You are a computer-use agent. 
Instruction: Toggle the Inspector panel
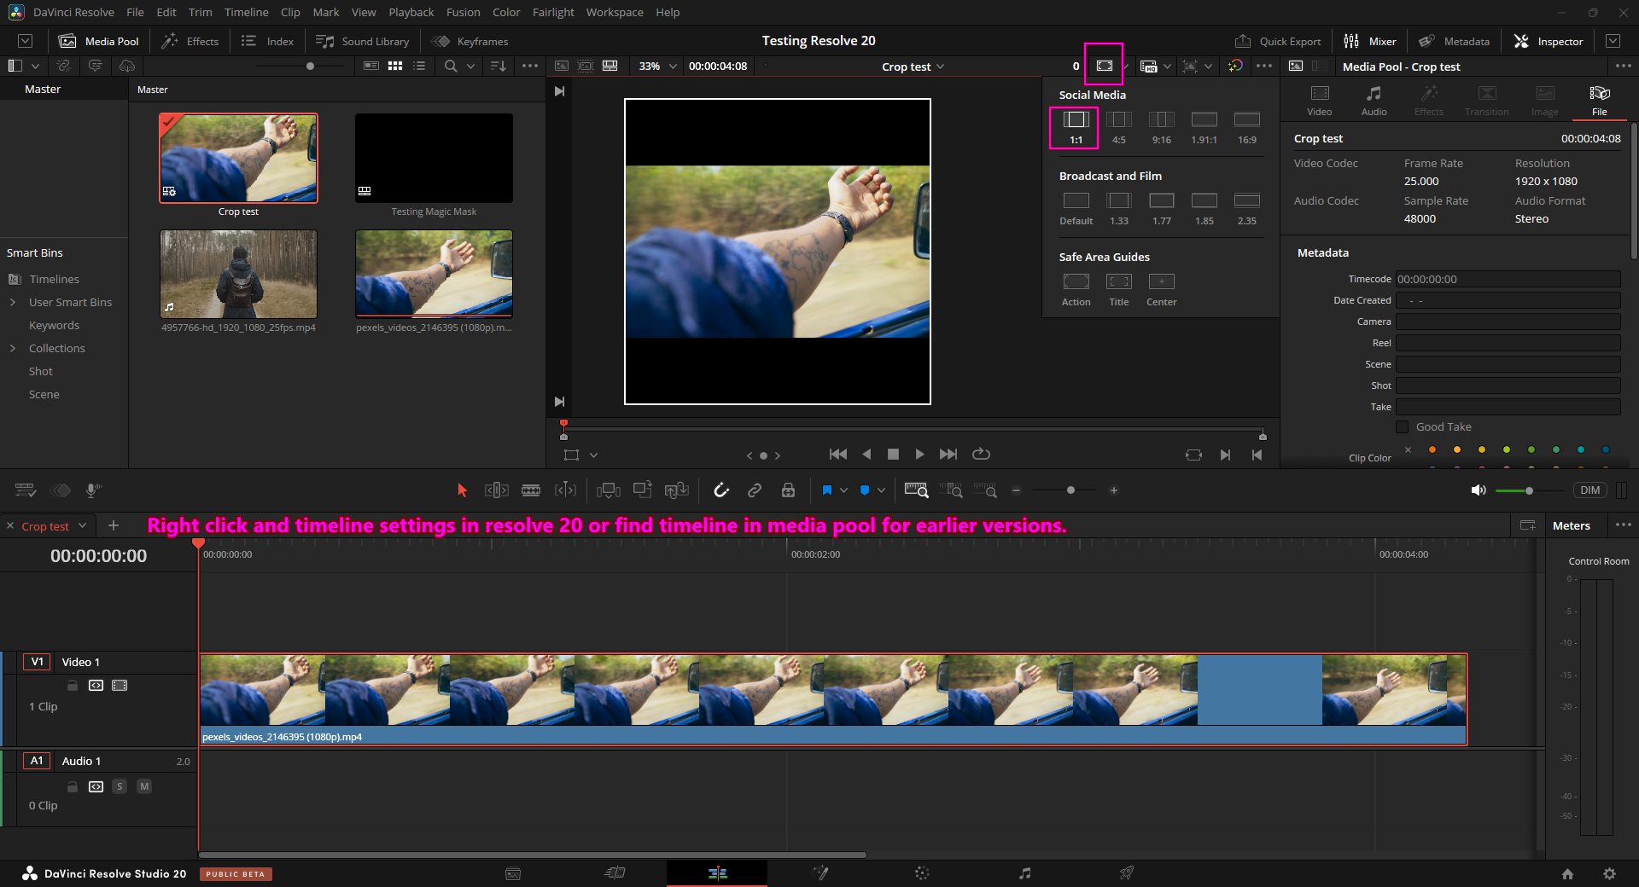(1549, 41)
